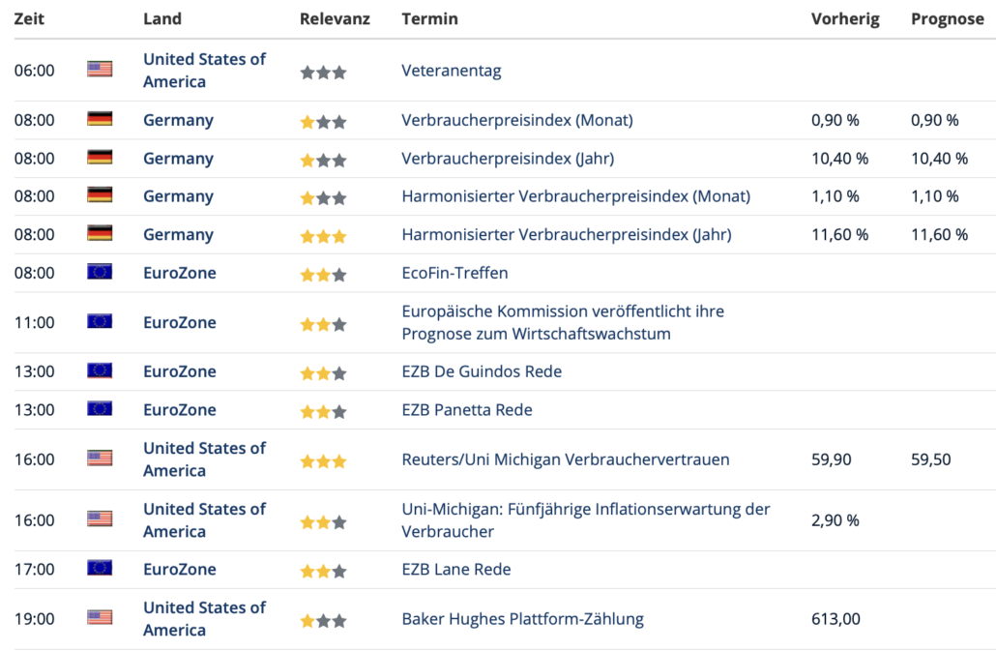Click the previous value 10,40 %
The image size is (996, 651).
[x=839, y=158]
